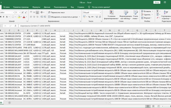This screenshot has height=108, width=171.
Task: Open Number dialog launcher in 'Число' group
Action: point(101,21)
